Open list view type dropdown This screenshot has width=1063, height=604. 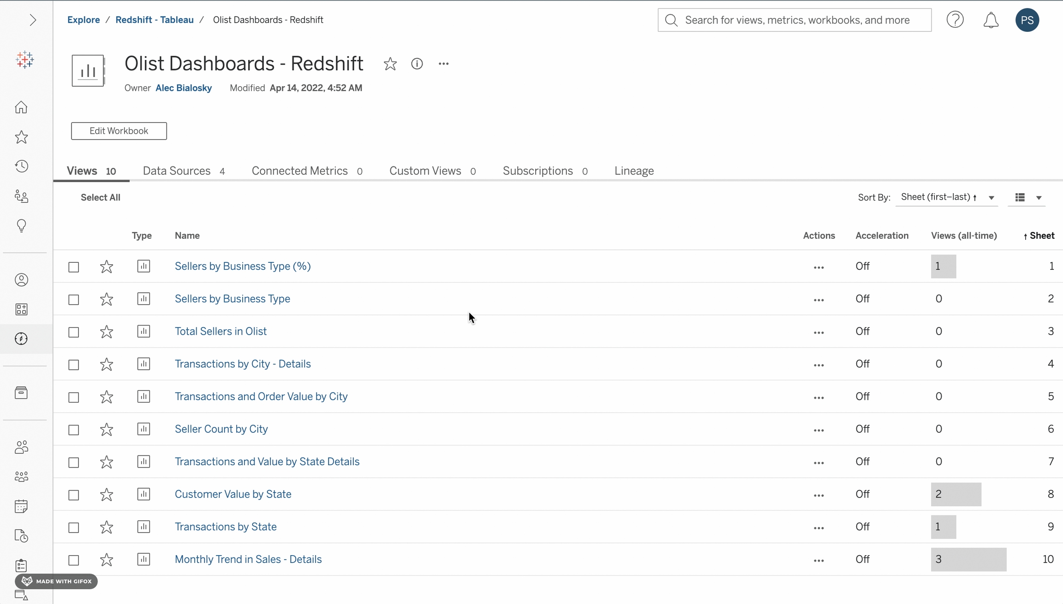pos(1027,198)
